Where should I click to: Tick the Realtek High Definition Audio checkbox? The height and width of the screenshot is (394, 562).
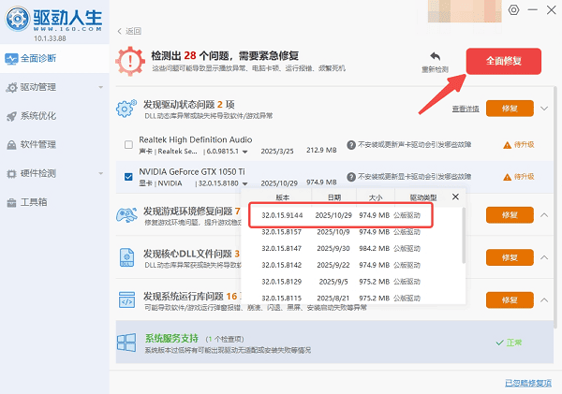128,145
